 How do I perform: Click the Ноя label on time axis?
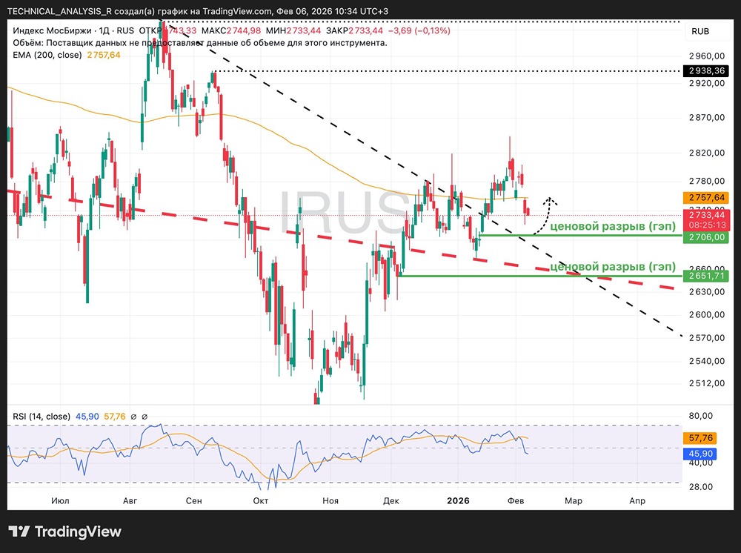[330, 500]
